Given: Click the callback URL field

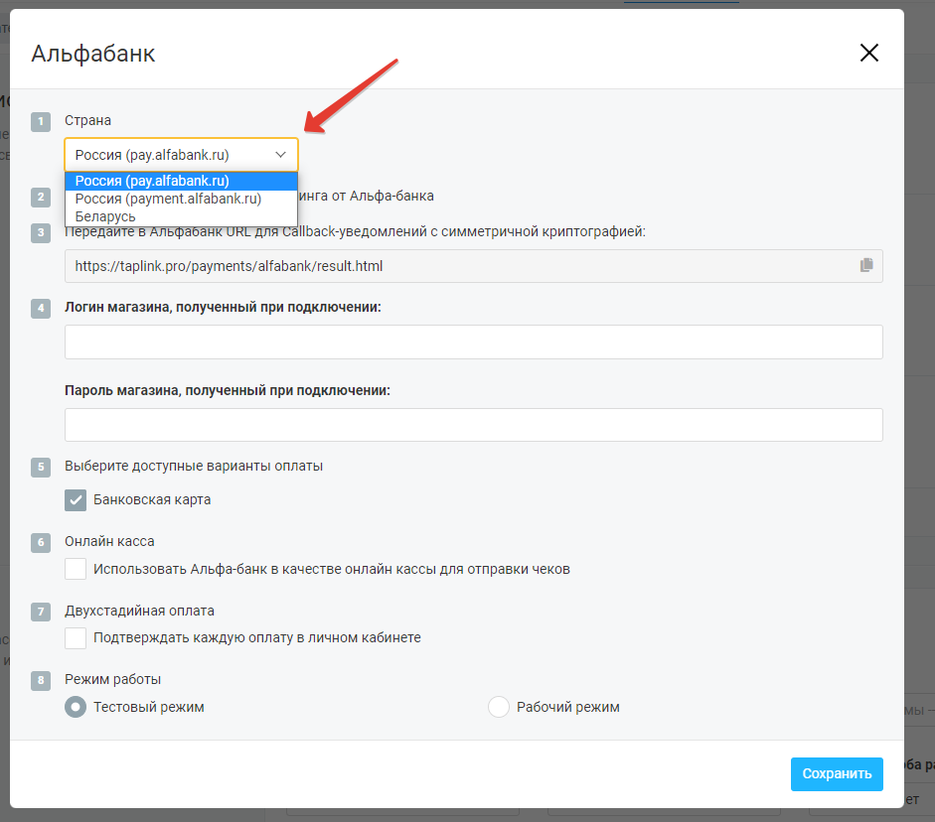Looking at the screenshot, I should (474, 266).
